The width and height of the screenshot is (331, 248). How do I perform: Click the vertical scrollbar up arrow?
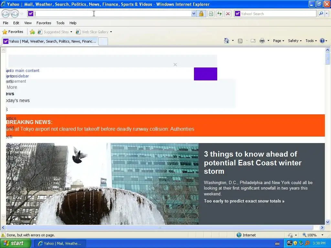pyautogui.click(x=328, y=50)
